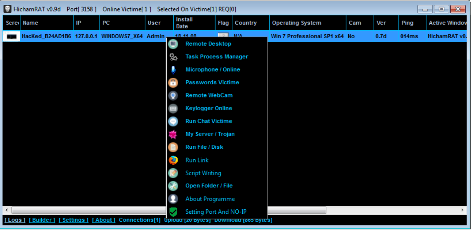Click the Active Window column header
Image resolution: width=471 pixels, height=230 pixels.
(x=447, y=23)
